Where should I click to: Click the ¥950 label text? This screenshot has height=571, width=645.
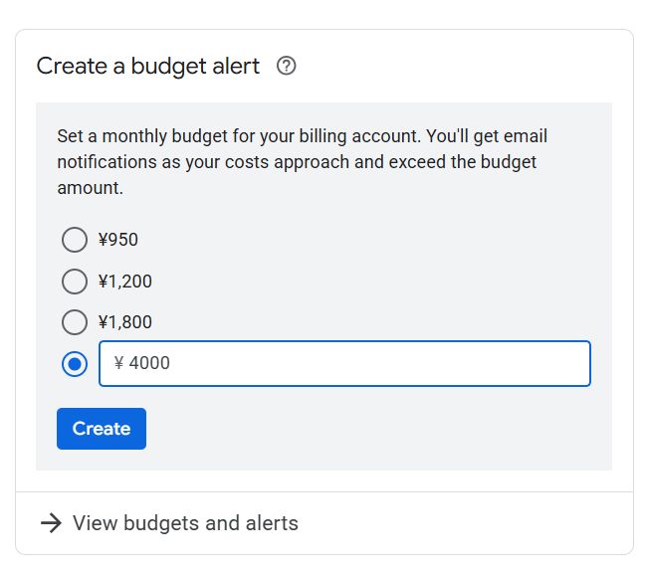(x=118, y=240)
